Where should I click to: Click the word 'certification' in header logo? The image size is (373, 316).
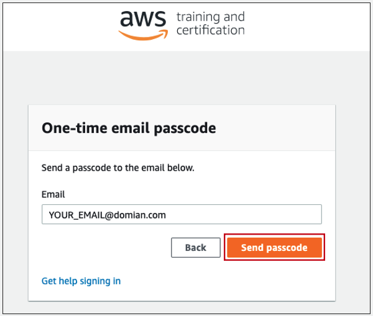[x=211, y=30]
